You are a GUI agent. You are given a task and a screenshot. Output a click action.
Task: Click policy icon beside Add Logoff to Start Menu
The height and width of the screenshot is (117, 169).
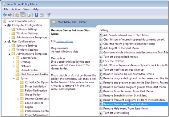coord(101,48)
